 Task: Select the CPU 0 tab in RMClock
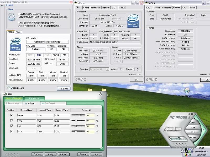pos(10,32)
